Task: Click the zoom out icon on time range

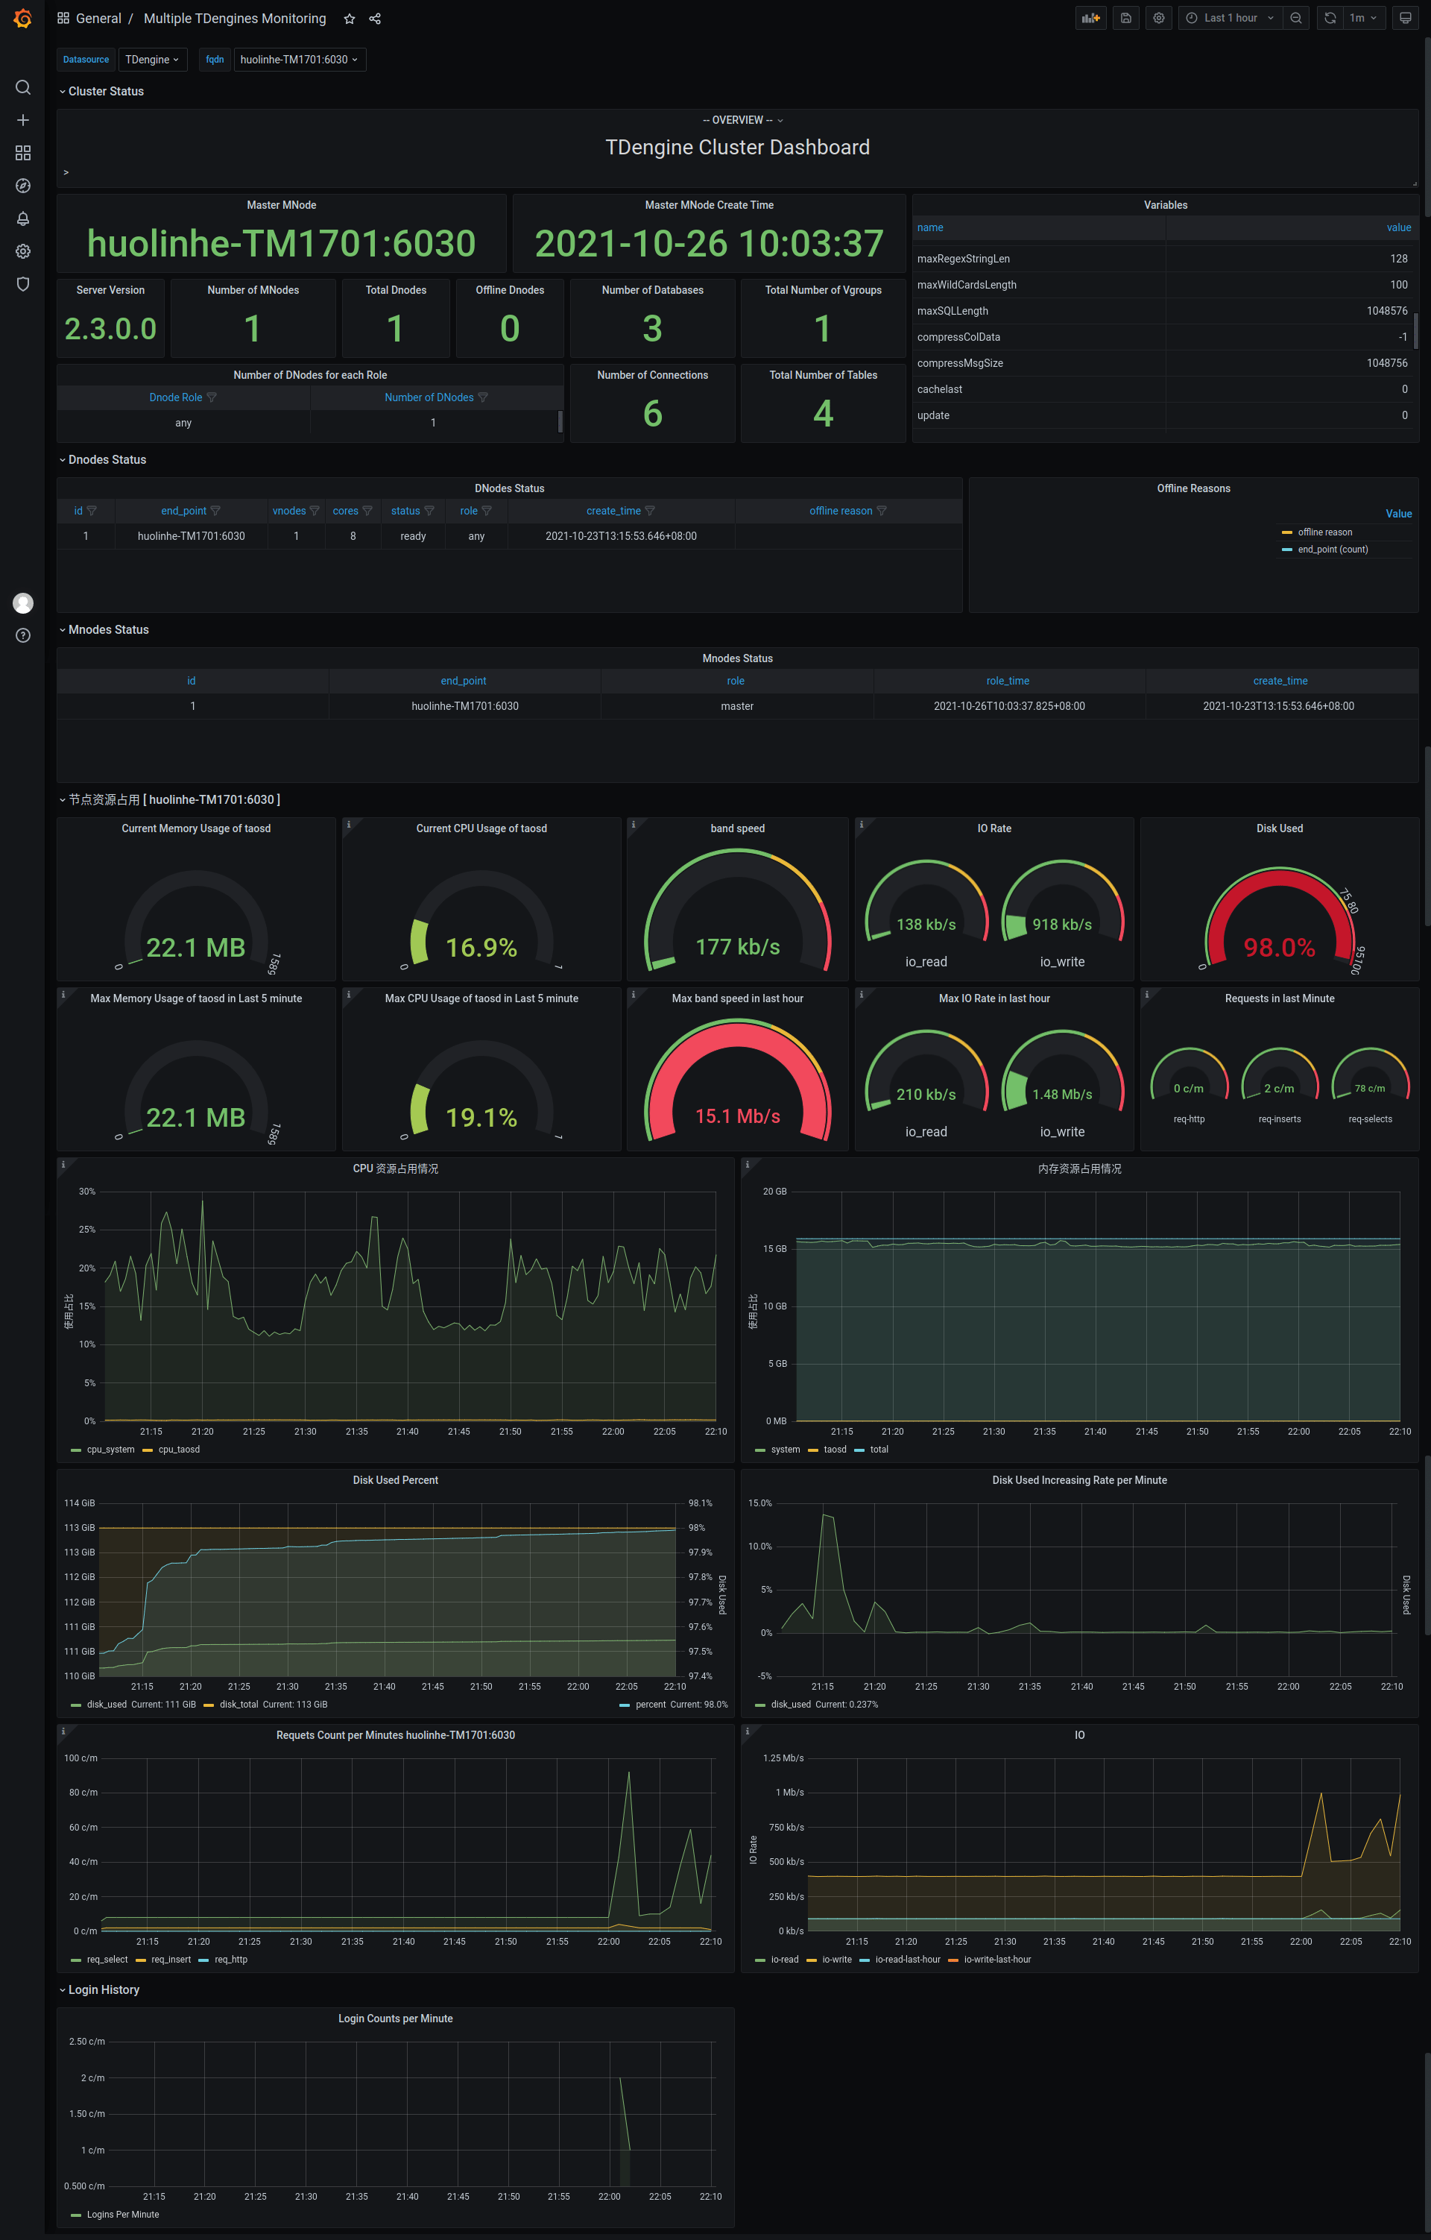Action: (1295, 18)
